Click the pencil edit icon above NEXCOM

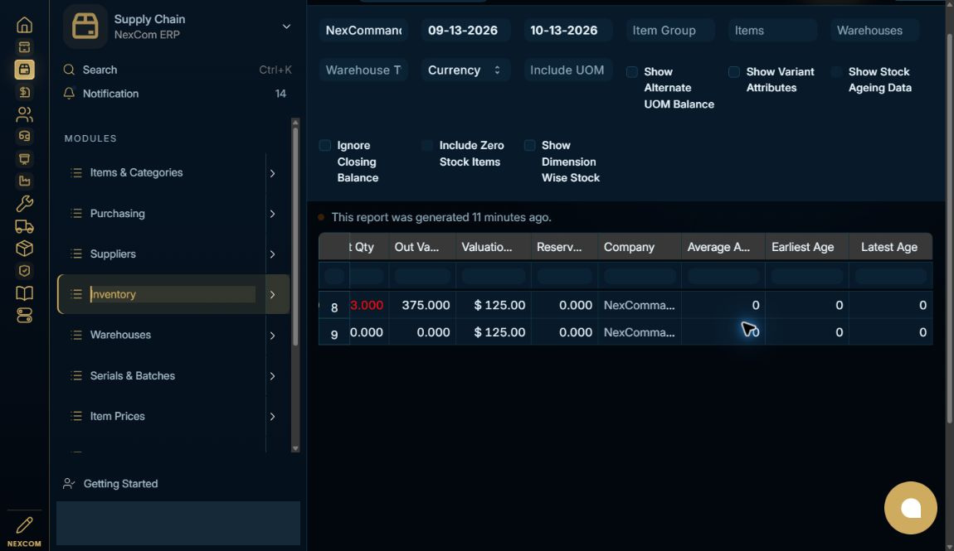pos(24,525)
